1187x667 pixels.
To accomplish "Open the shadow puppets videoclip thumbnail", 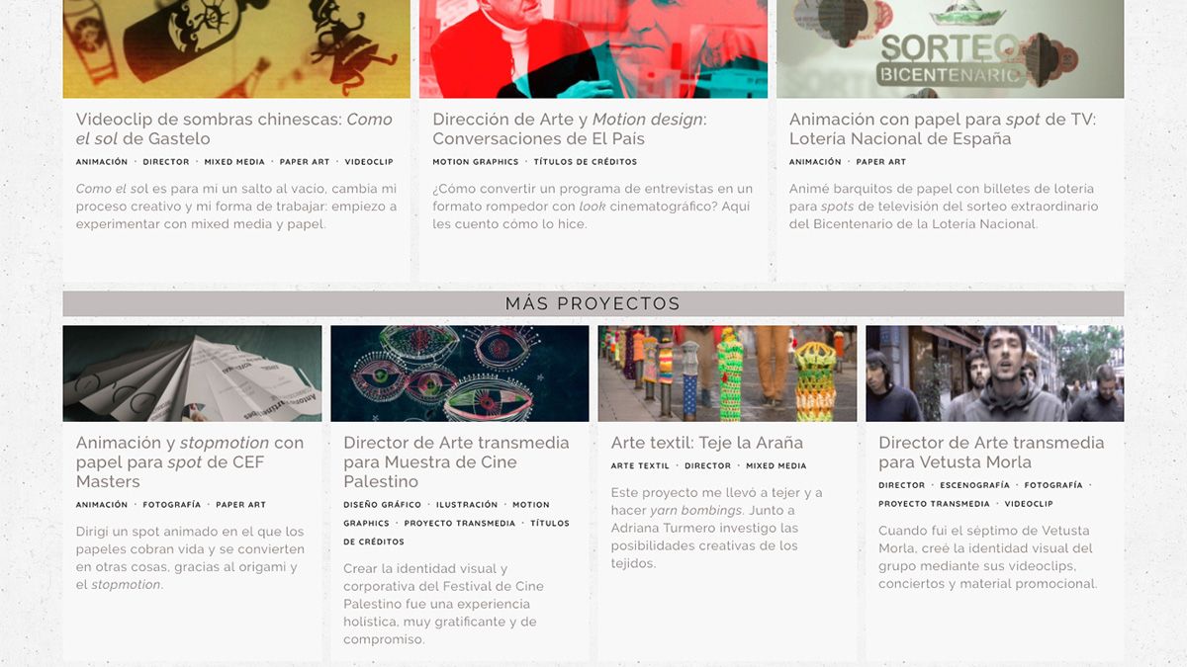I will (x=235, y=48).
